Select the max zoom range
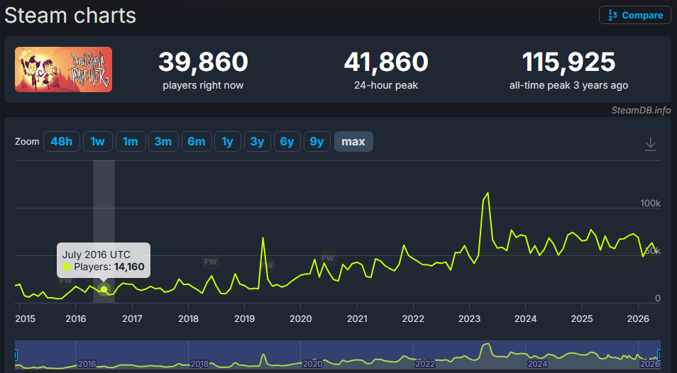 click(x=353, y=141)
